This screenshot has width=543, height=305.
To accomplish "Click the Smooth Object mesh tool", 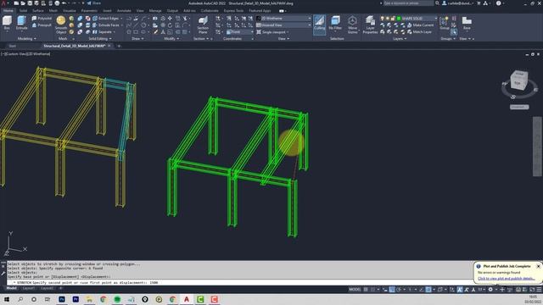I will click(61, 25).
